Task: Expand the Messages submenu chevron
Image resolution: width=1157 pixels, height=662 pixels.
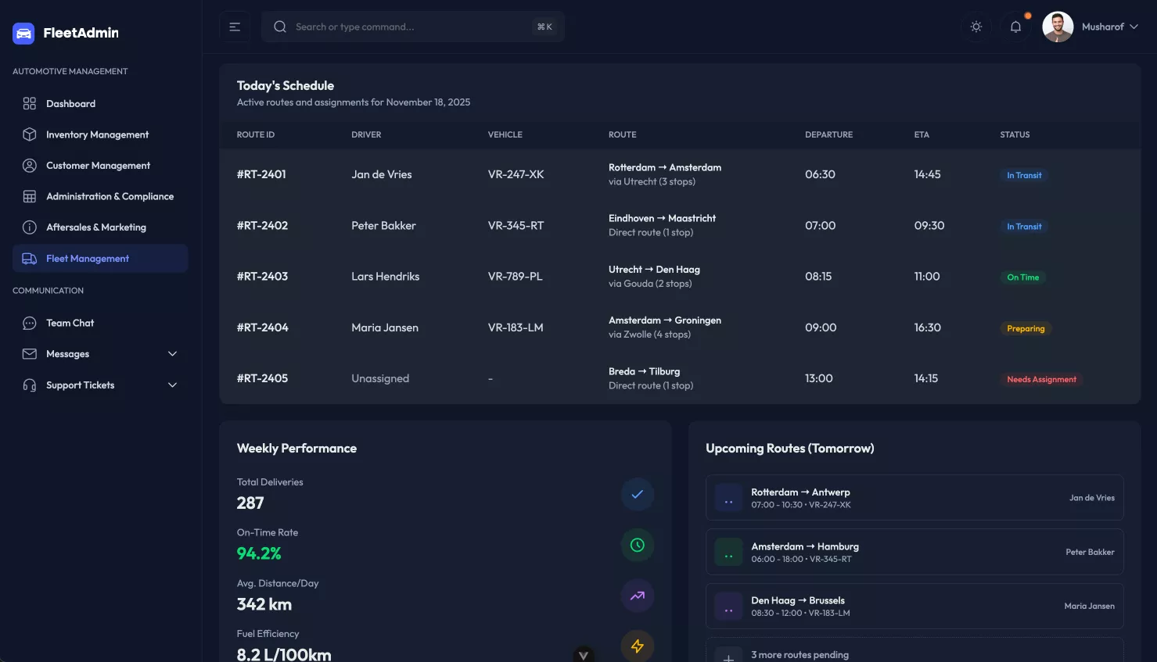Action: pos(172,354)
